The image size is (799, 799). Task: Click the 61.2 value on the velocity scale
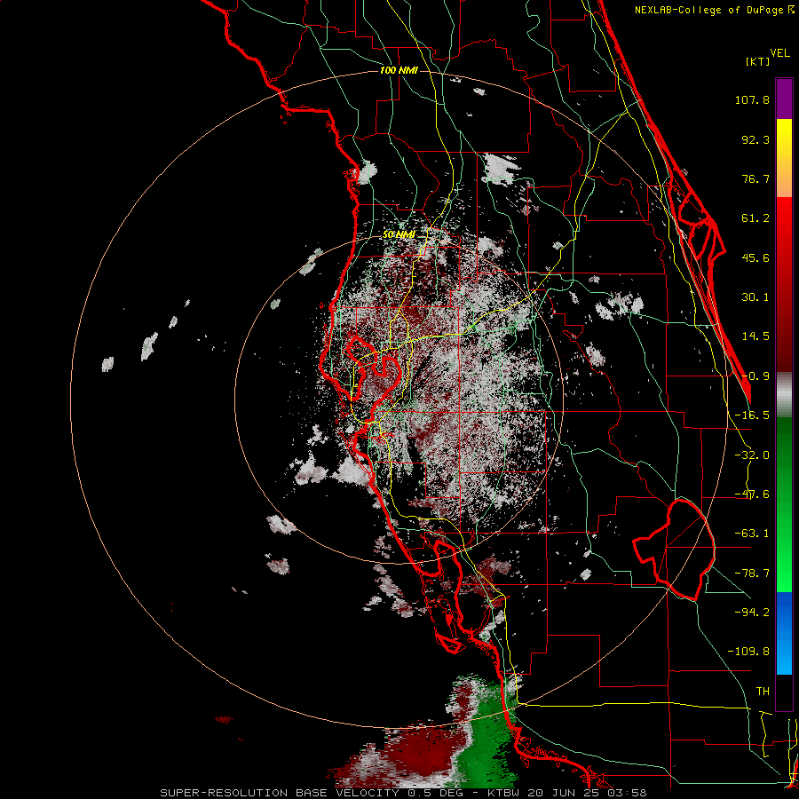click(x=755, y=218)
